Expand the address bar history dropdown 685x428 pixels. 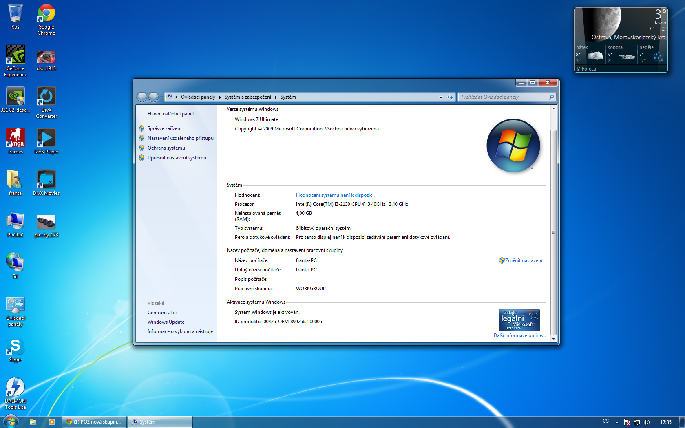coord(441,97)
